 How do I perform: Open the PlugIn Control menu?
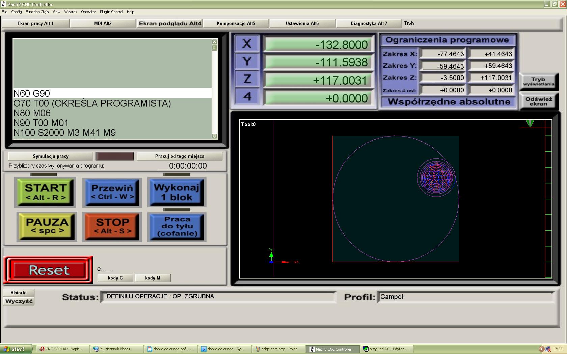coord(111,12)
